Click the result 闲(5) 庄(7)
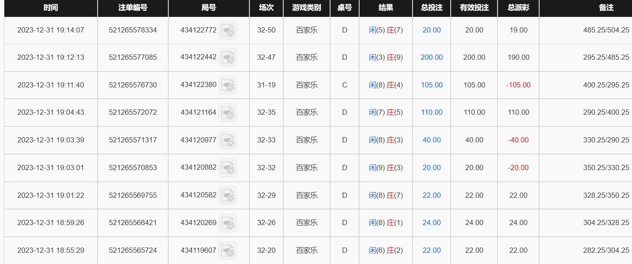Screen dimensions: 632x264 tap(386, 30)
